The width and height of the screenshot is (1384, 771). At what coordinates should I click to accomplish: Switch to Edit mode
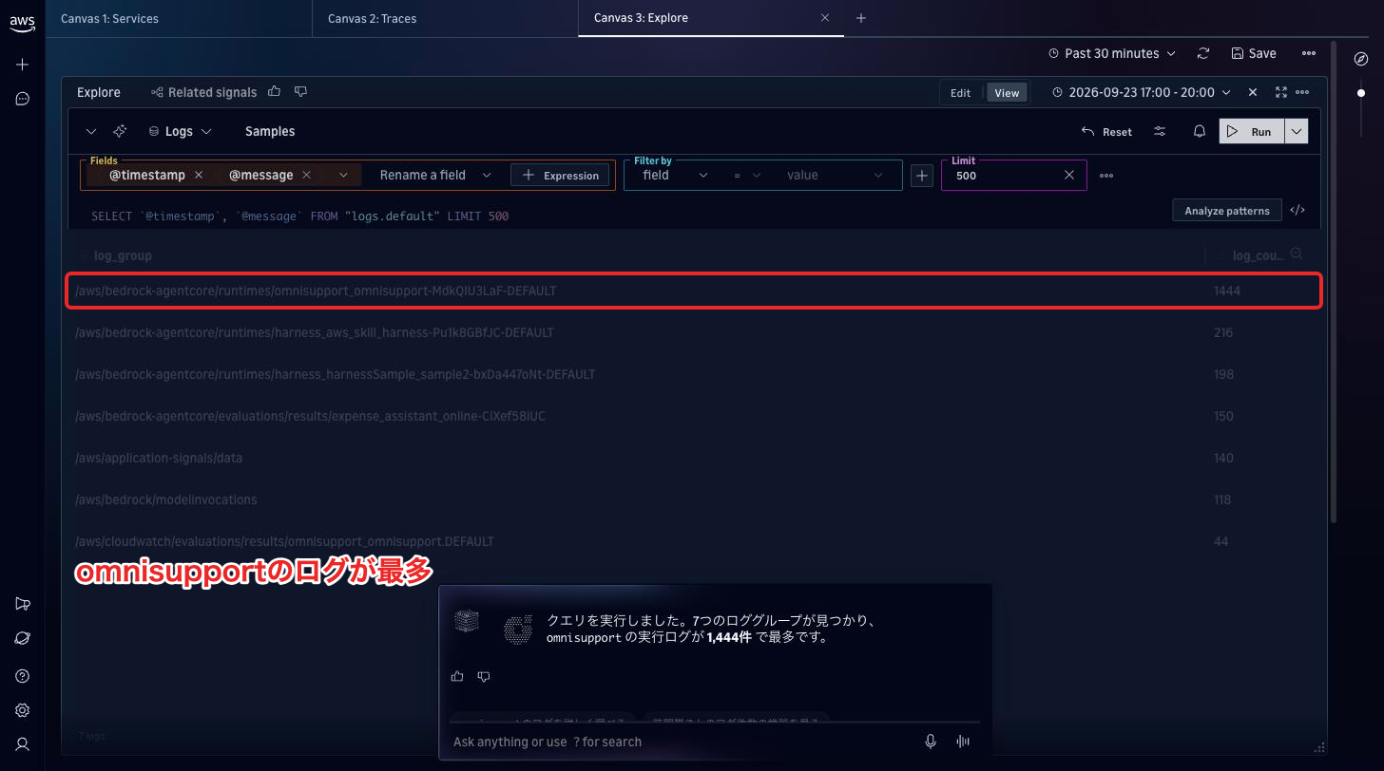coord(961,93)
